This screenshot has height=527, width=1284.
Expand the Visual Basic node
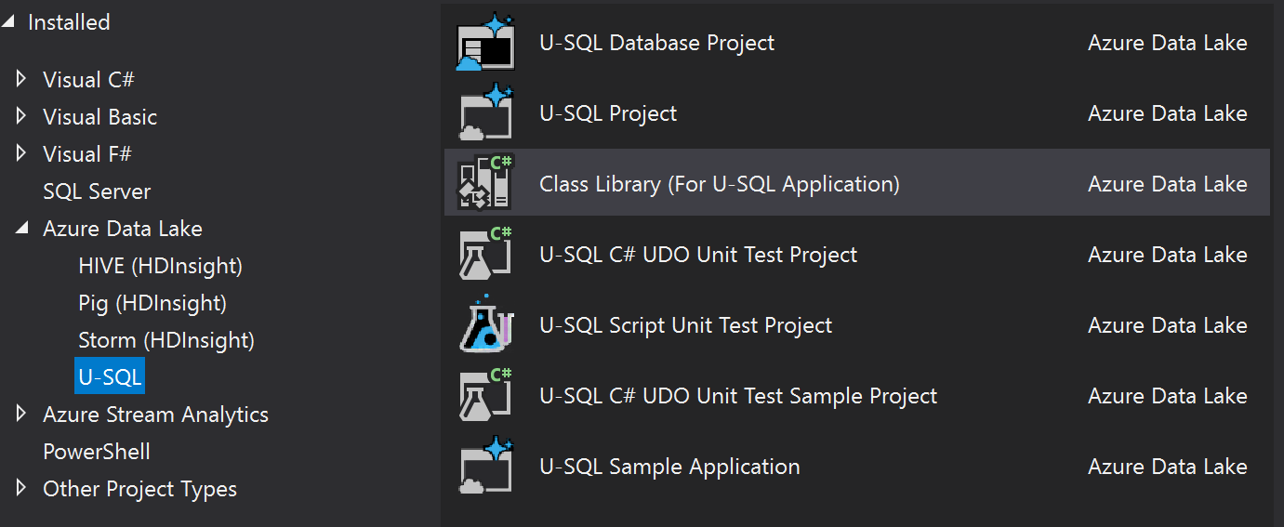click(22, 117)
